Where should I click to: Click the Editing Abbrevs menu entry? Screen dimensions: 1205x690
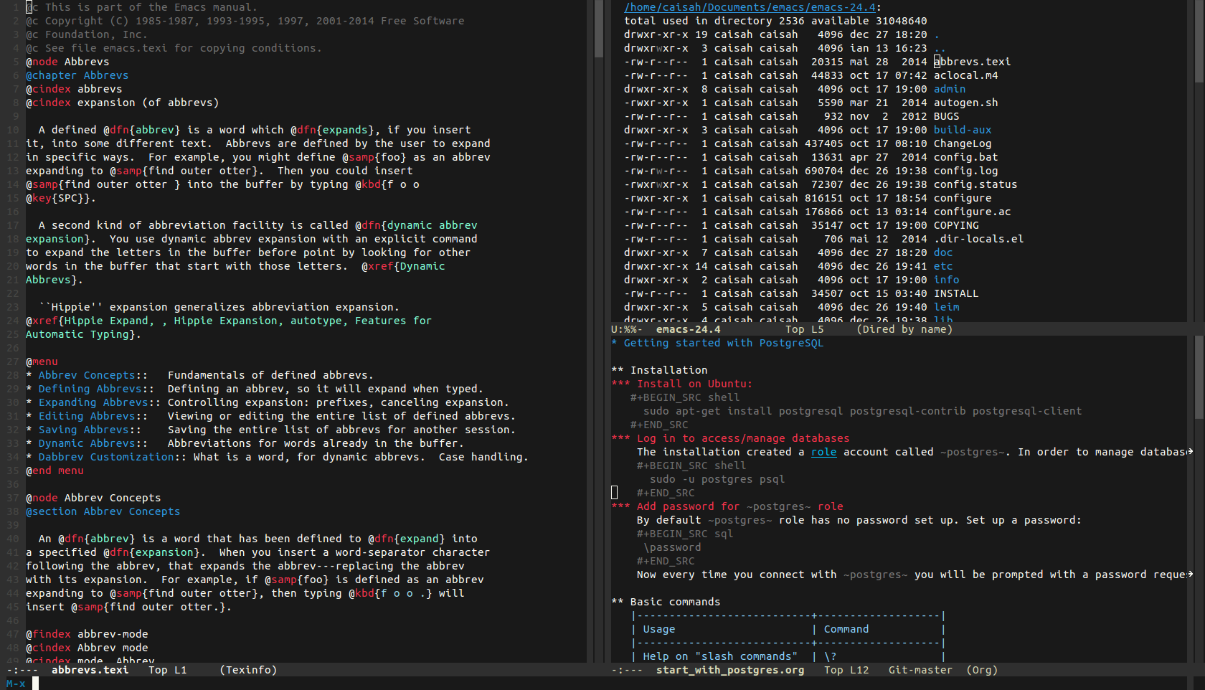[x=87, y=416]
